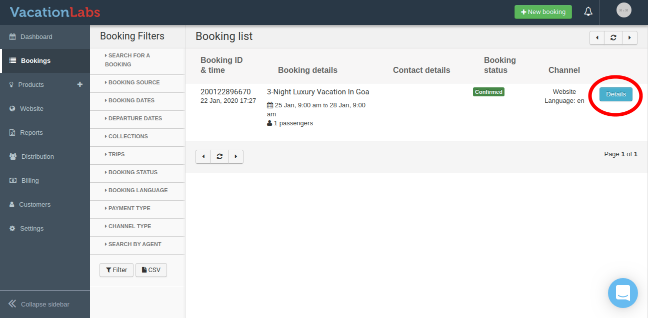Image resolution: width=648 pixels, height=318 pixels.
Task: Click the New booking button
Action: coord(543,12)
